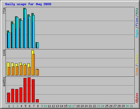The height and width of the screenshot is (109, 140).
Task: Click day 23 on the x-axis
Action: coord(98,106)
